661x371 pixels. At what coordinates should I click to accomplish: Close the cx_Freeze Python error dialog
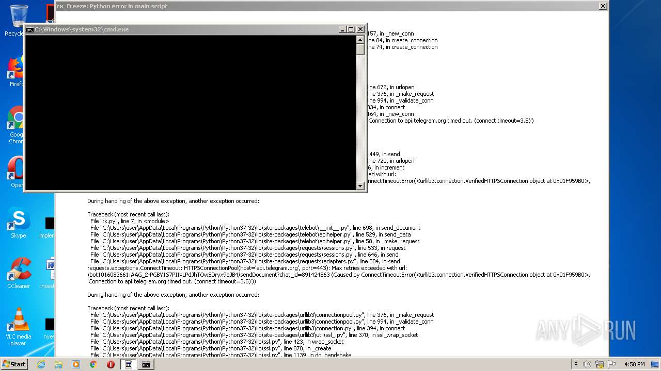(x=603, y=6)
